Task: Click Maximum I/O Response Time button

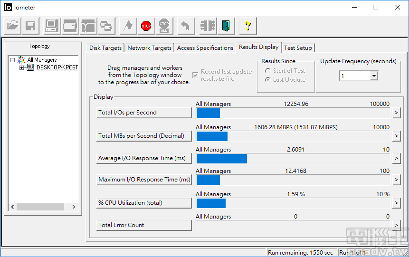Action: point(144,180)
